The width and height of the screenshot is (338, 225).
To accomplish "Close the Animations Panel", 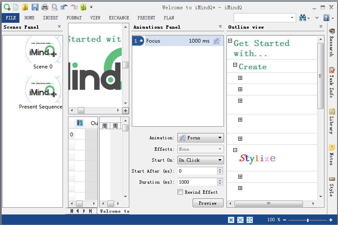I will [x=220, y=27].
